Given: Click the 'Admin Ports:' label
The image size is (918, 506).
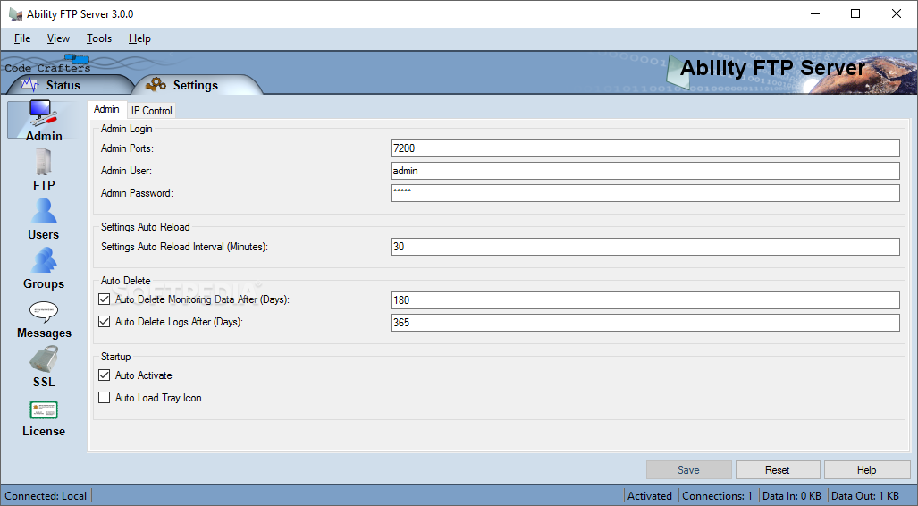Looking at the screenshot, I should pos(127,148).
